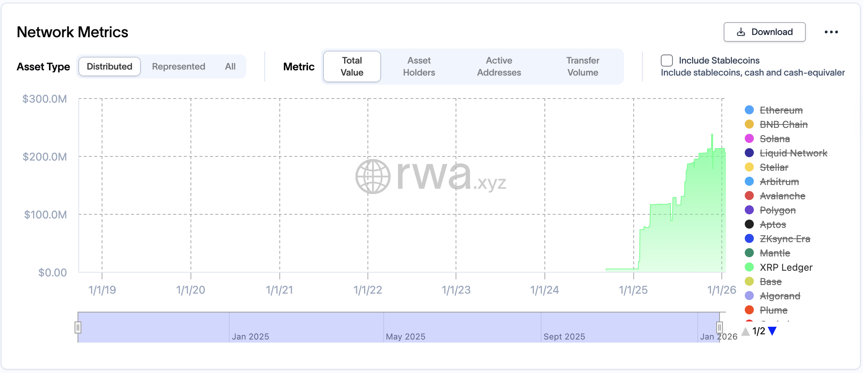
Task: Toggle XRP Ledger series visibility
Action: click(786, 267)
